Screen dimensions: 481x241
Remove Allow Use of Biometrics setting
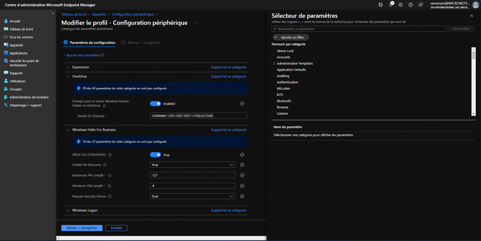coord(242,155)
